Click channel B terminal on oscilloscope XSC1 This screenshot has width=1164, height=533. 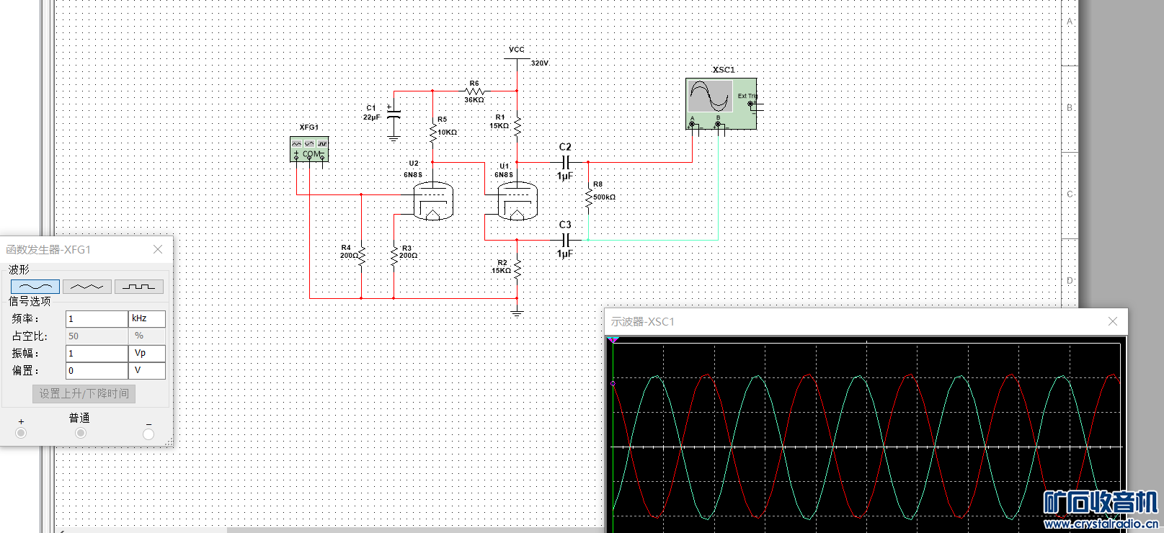pos(718,125)
